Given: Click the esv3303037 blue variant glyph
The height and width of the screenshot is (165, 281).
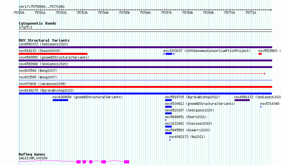Looking at the screenshot, I should pos(169,54).
